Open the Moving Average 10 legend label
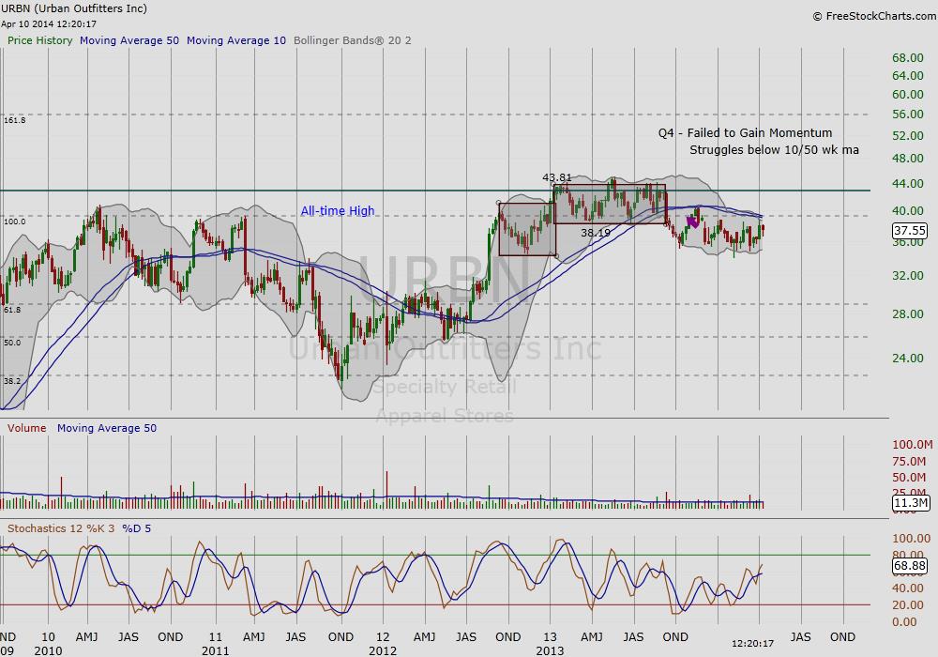This screenshot has height=657, width=938. tap(236, 40)
